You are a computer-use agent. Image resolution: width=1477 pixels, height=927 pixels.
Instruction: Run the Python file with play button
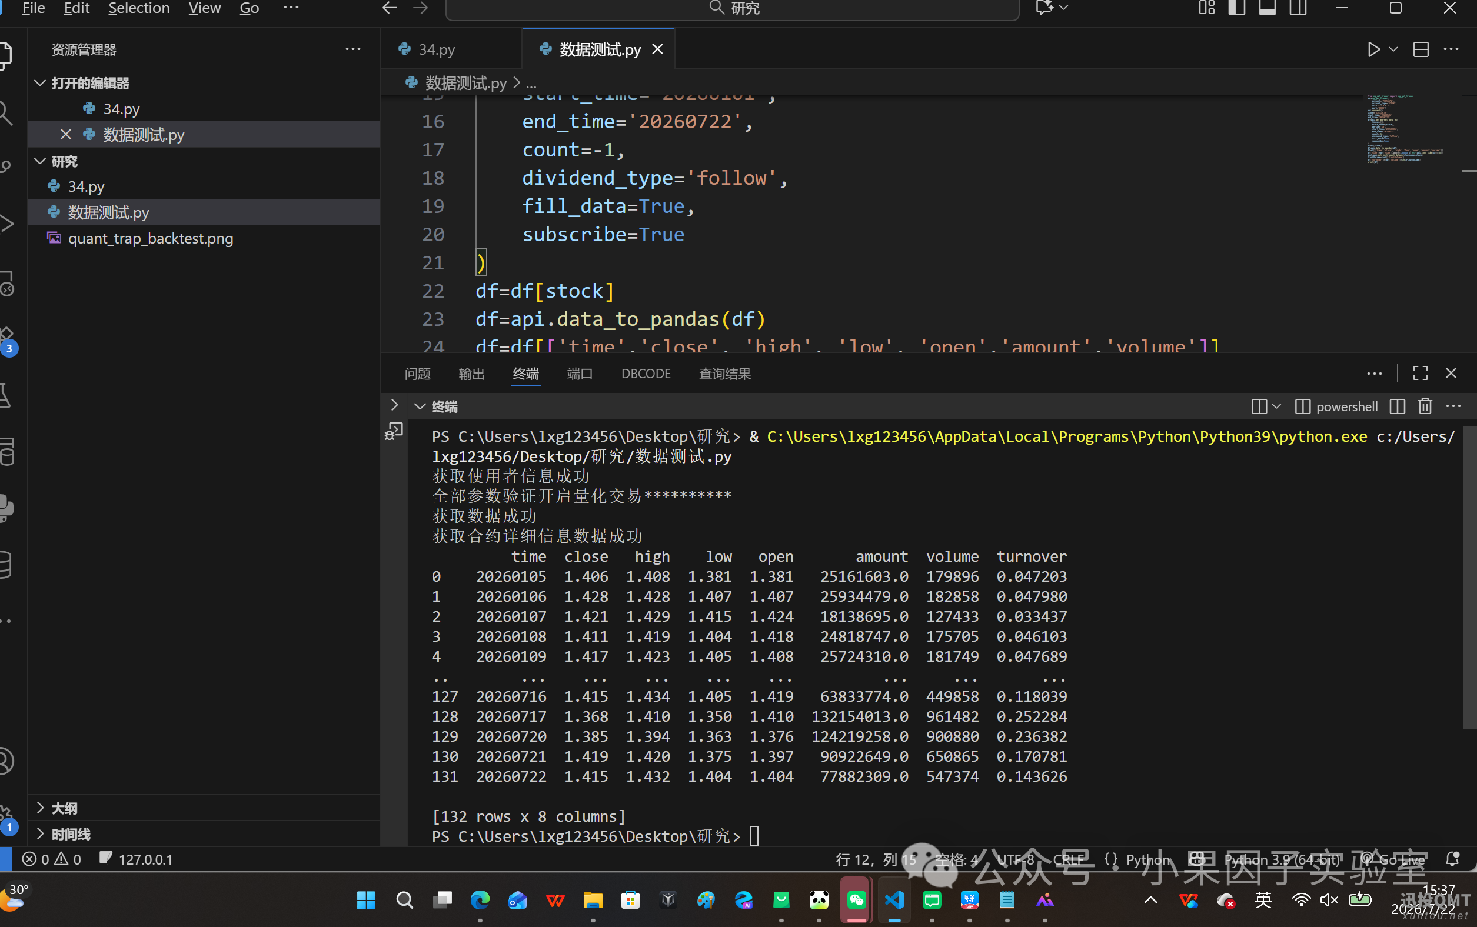pyautogui.click(x=1373, y=49)
